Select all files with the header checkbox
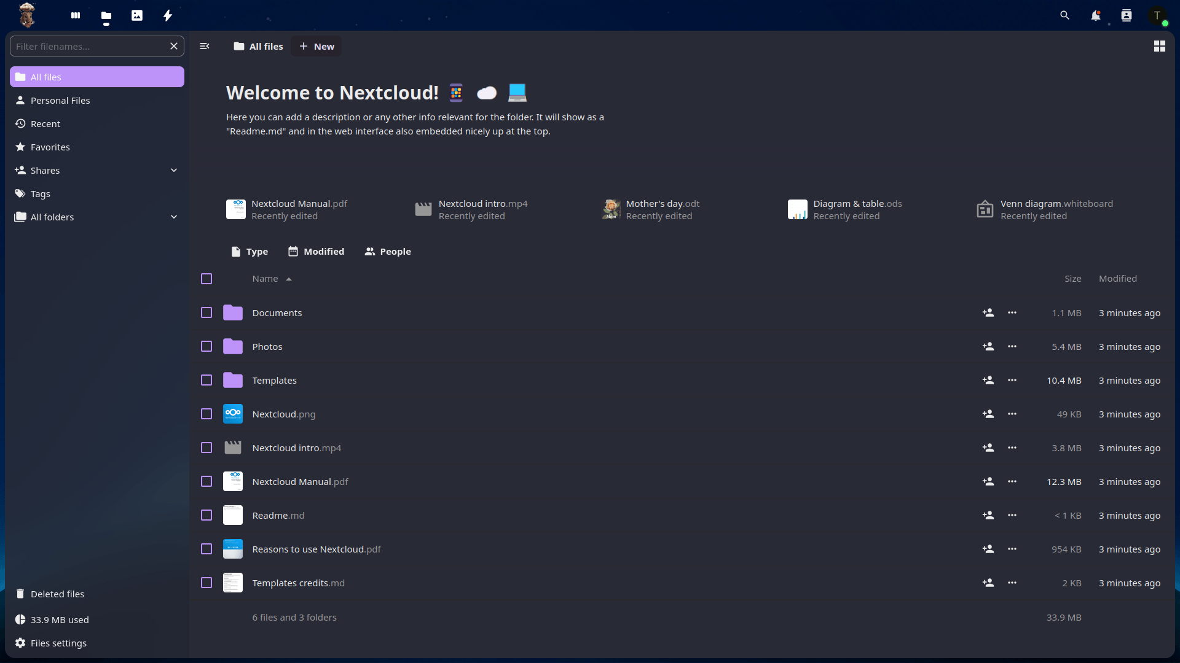This screenshot has height=663, width=1180. coord(206,278)
